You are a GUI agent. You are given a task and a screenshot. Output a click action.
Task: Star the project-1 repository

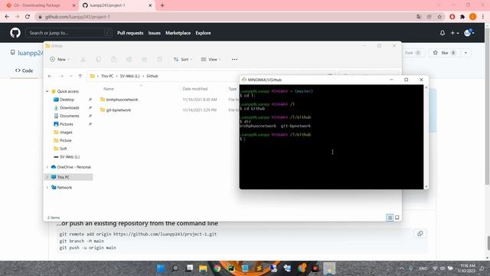point(444,53)
